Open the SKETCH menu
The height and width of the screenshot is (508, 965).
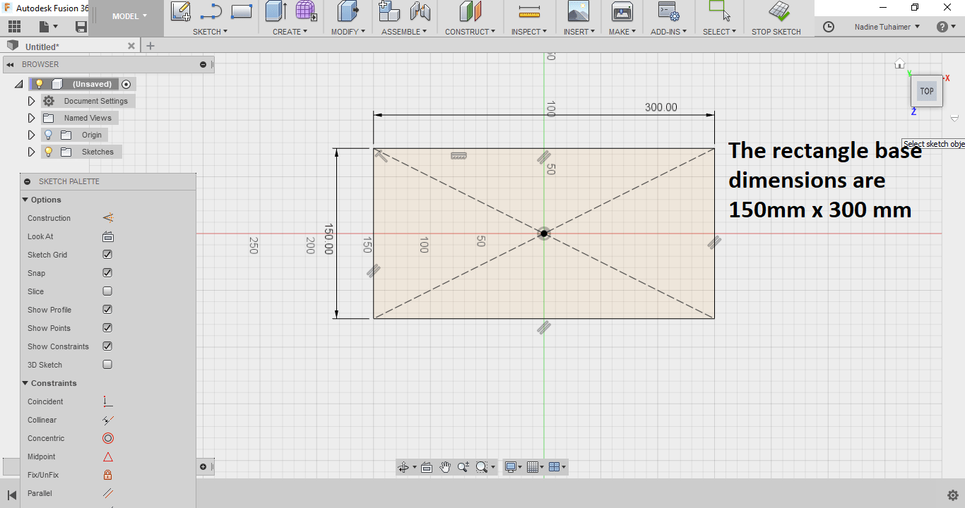(x=211, y=32)
